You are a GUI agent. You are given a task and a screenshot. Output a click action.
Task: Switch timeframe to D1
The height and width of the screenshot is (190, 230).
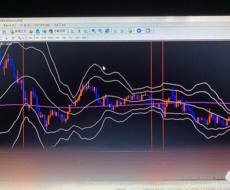click(x=70, y=38)
